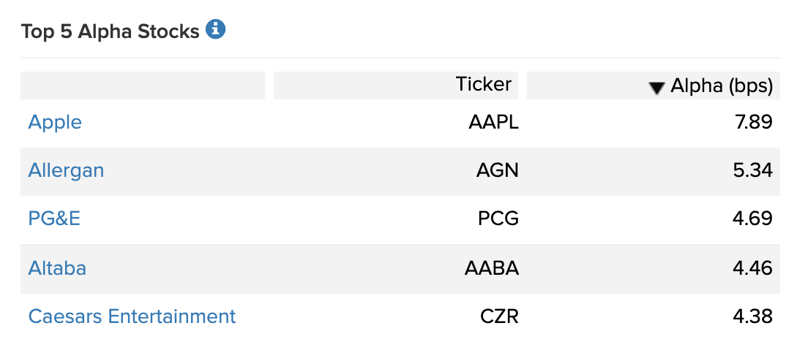The image size is (808, 342).
Task: Select the PCG ticker cell
Action: coord(498,219)
